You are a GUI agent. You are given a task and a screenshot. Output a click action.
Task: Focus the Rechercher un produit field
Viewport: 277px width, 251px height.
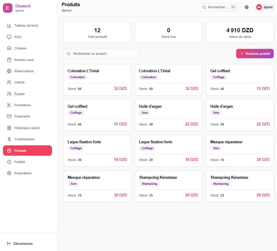[x=101, y=54]
